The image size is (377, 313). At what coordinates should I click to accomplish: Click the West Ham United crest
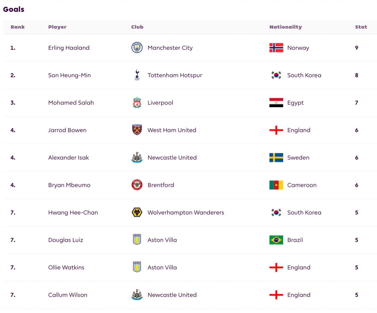coord(137,130)
